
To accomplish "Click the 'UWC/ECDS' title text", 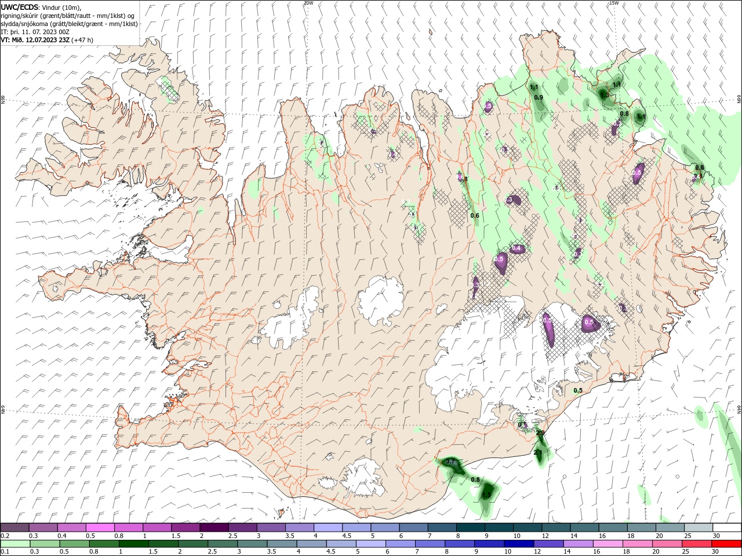I will pos(20,7).
